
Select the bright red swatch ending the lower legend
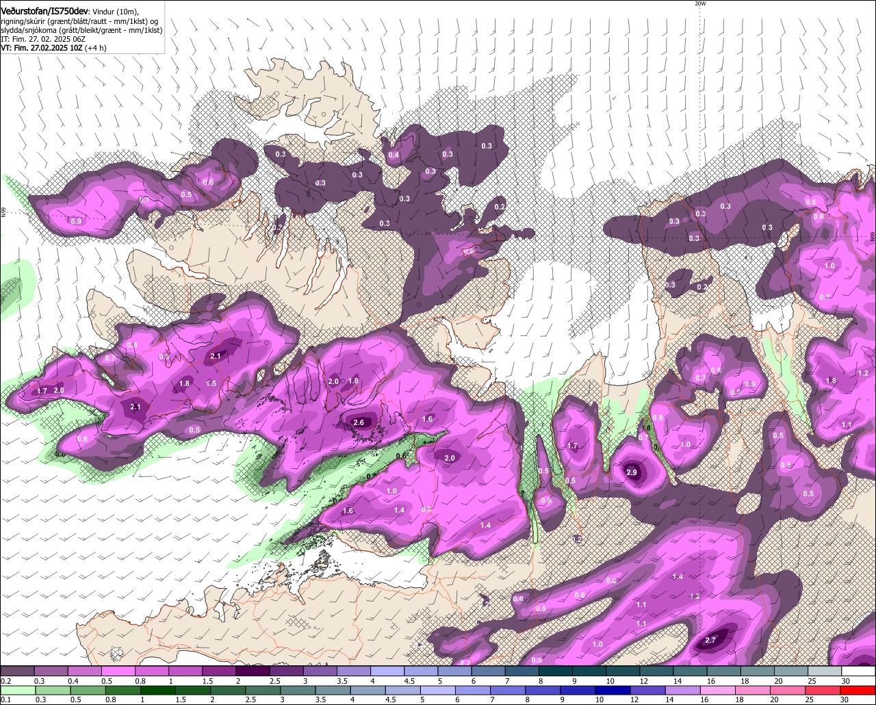point(859,691)
